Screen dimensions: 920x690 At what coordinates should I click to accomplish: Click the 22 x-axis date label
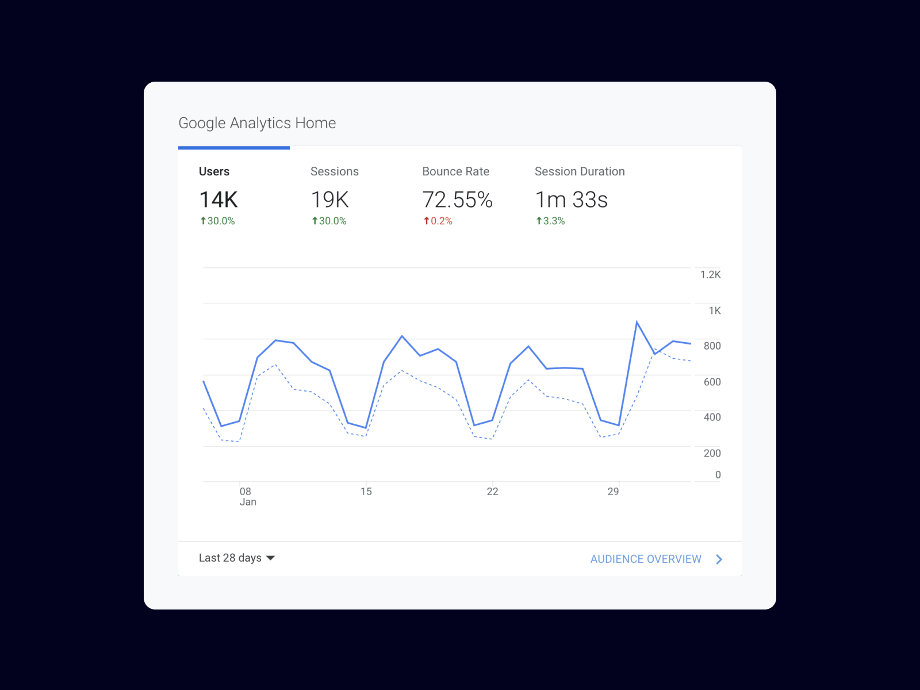(x=493, y=492)
